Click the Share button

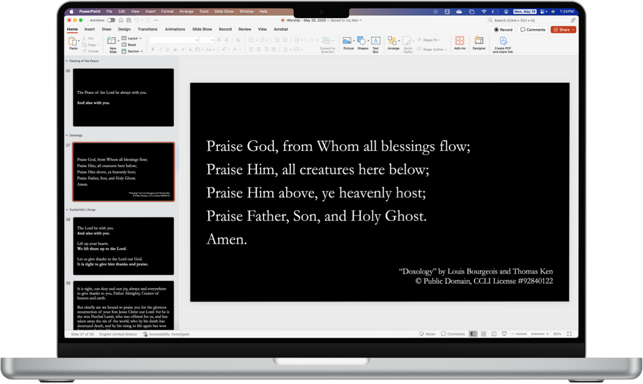click(x=561, y=30)
